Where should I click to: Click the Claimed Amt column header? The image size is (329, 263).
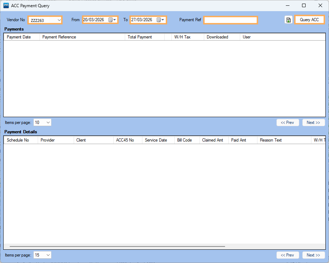coord(214,140)
